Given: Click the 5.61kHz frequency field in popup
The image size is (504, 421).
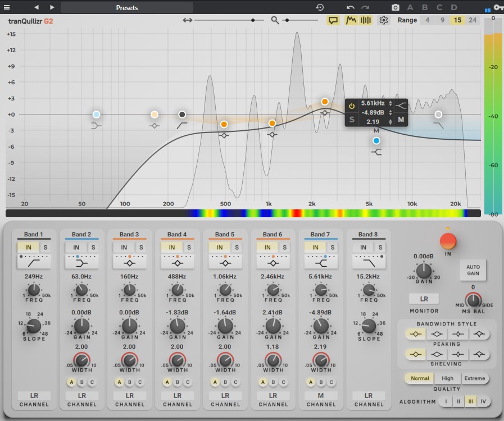Looking at the screenshot, I should (373, 103).
